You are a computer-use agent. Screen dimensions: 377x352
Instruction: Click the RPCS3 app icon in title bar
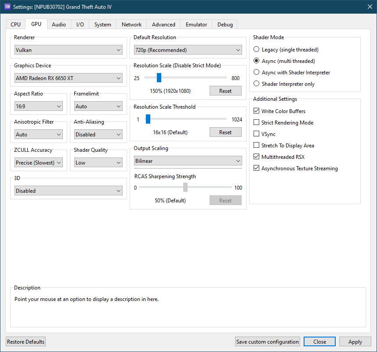click(7, 6)
